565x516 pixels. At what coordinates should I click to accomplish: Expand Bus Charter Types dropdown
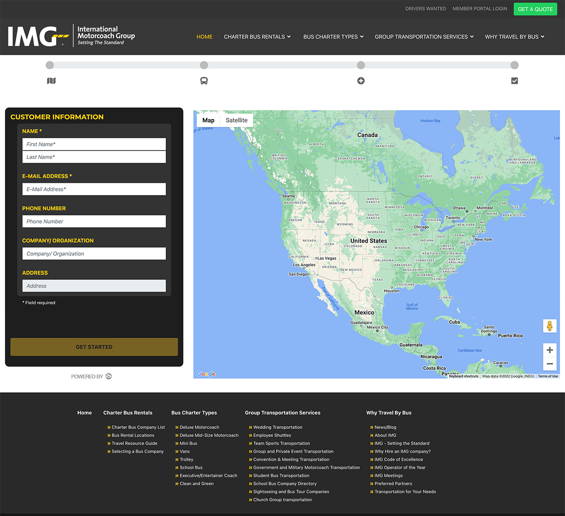pyautogui.click(x=333, y=37)
